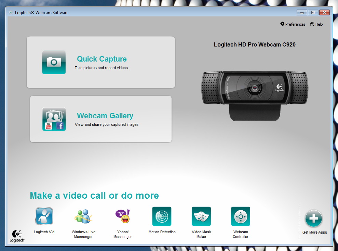Minimize the Logitech Webcam Software window
Viewport: 338px width, 251px height.
pyautogui.click(x=302, y=13)
